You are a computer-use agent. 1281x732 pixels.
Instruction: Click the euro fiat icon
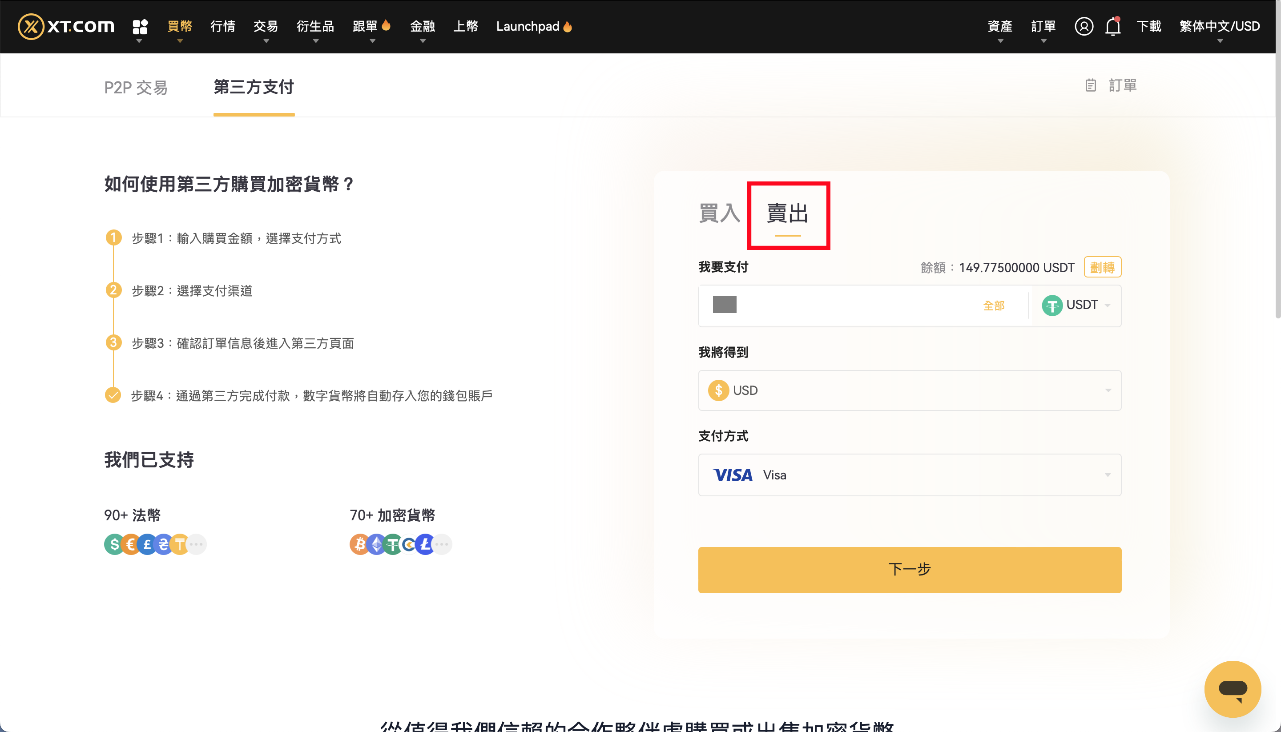tap(131, 544)
